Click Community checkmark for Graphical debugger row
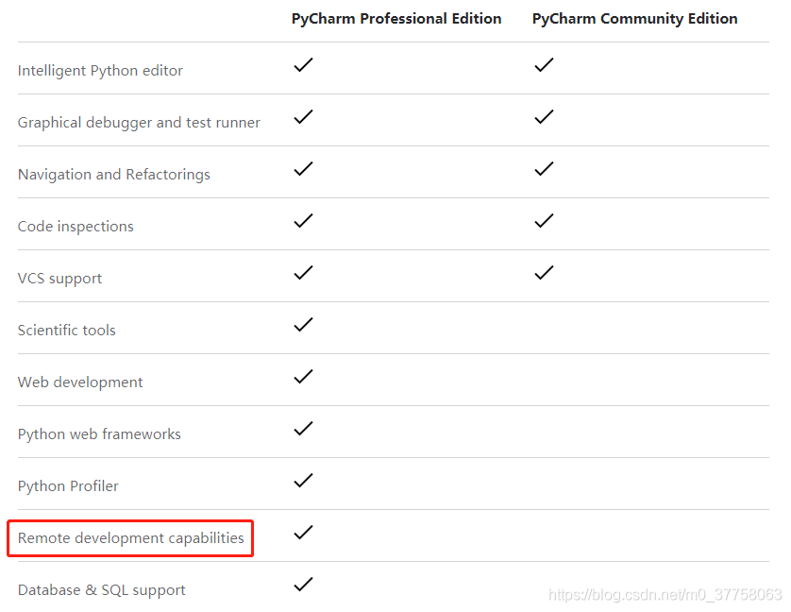The image size is (791, 612). click(x=544, y=117)
